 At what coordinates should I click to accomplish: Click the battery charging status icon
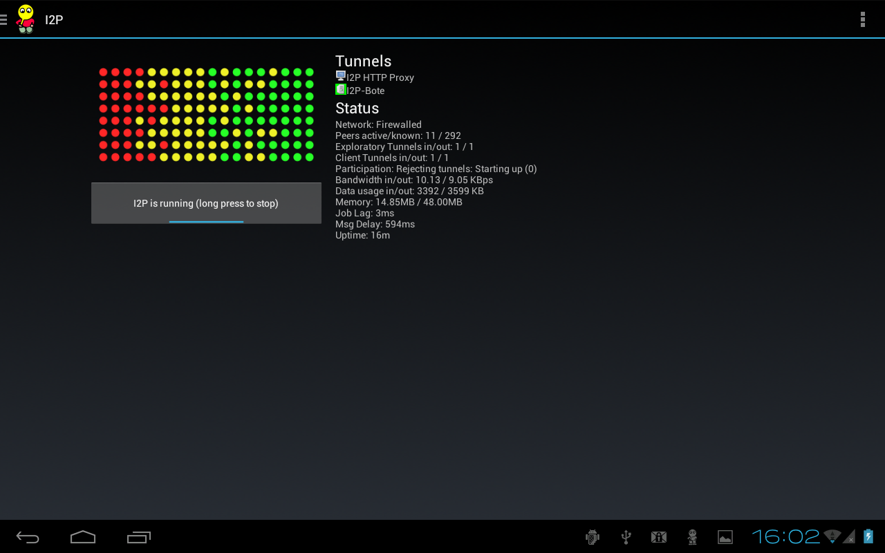[x=868, y=536]
